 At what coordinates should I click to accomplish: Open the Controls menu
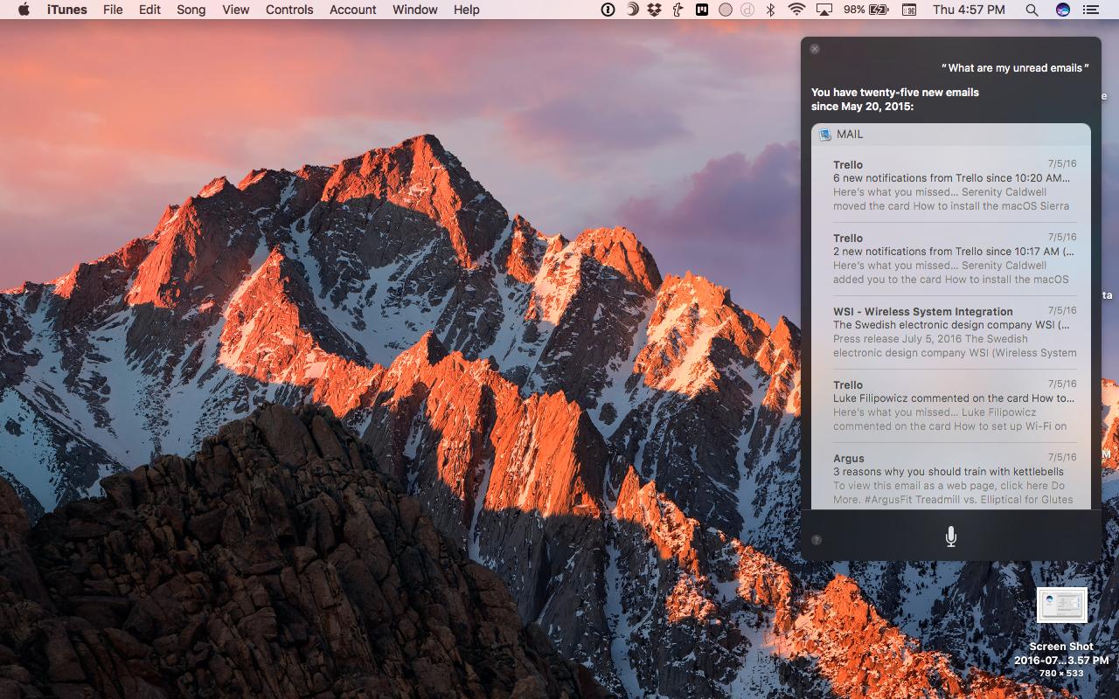click(x=289, y=10)
